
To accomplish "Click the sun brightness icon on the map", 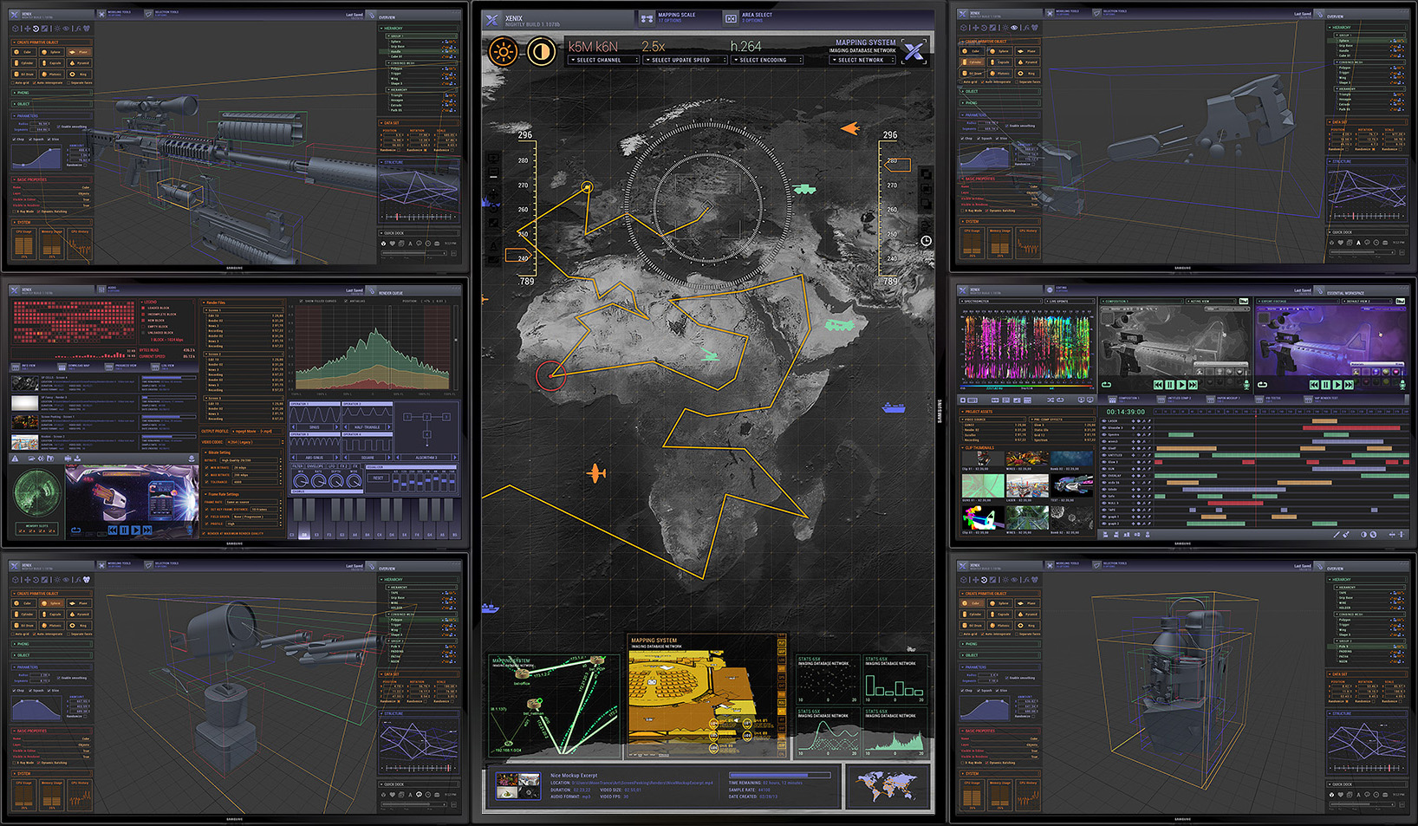I will tap(503, 51).
